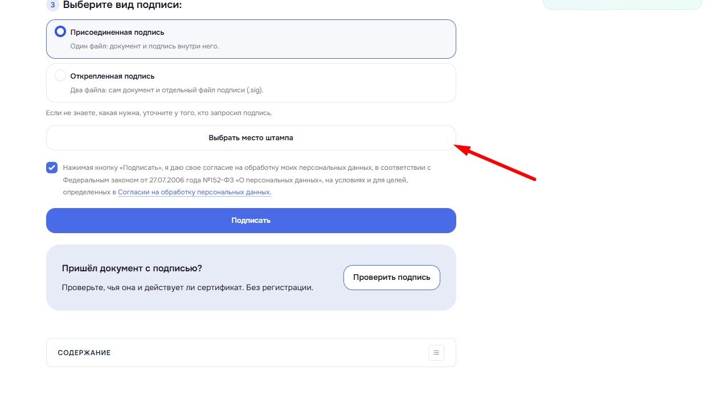The width and height of the screenshot is (712, 395).
Task: Toggle the СОДЕРЖАНИЕ list icon button
Action: 436,353
